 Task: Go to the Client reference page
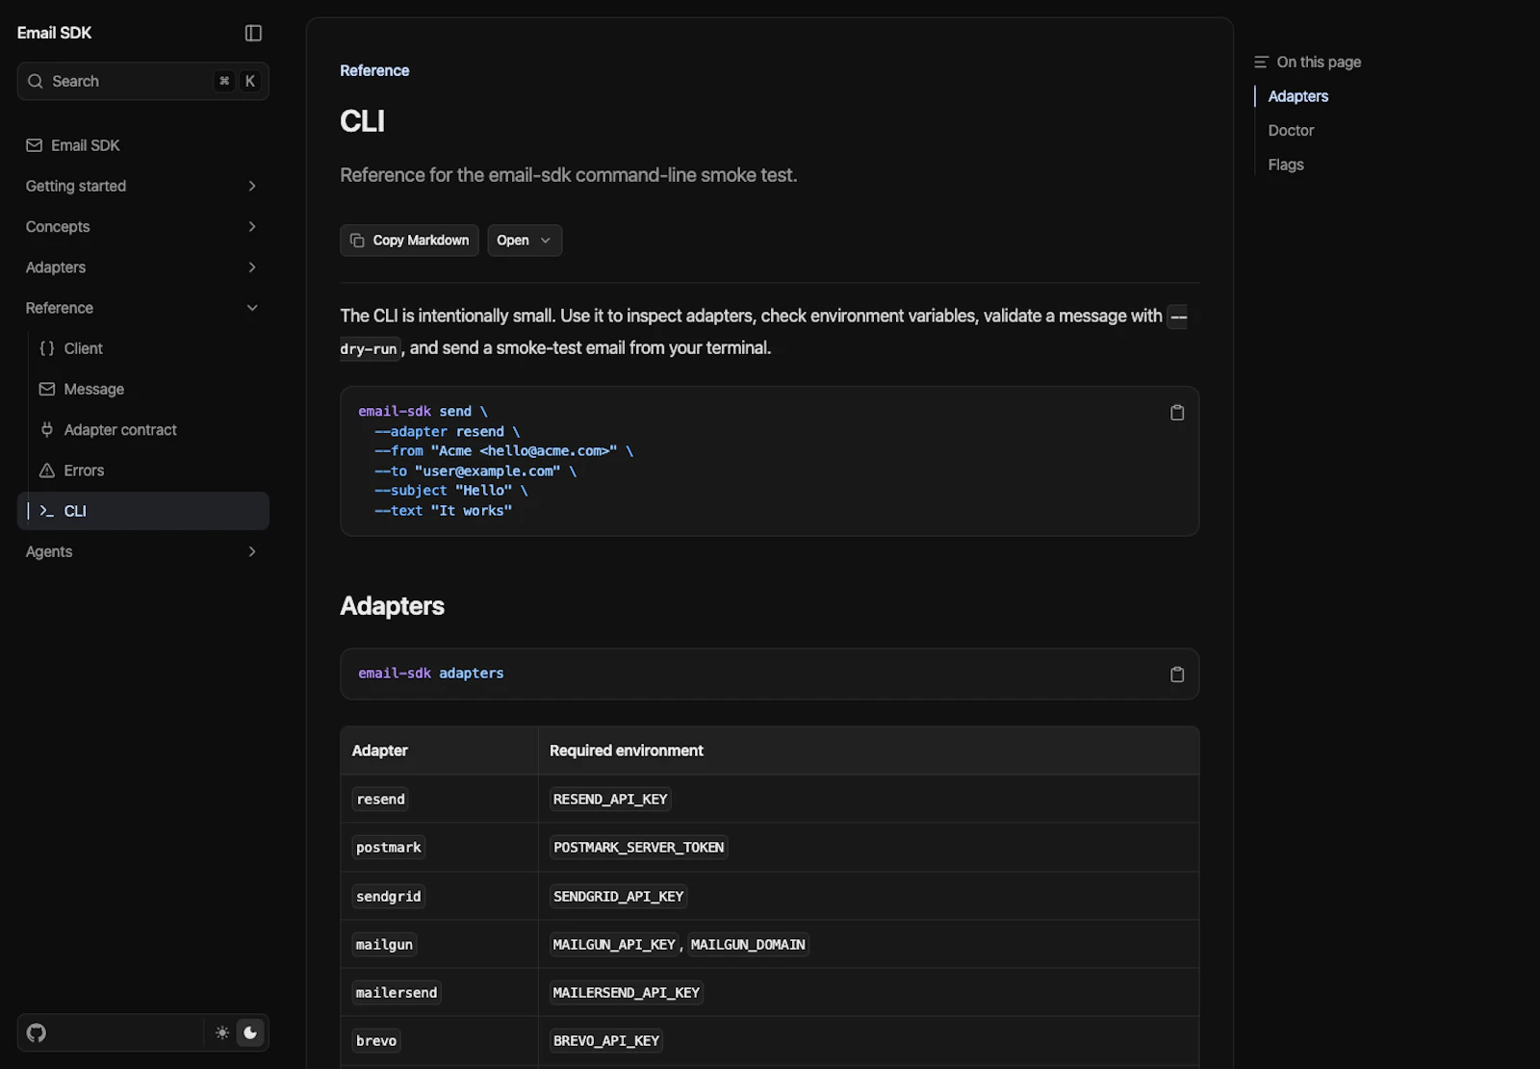pos(143,348)
